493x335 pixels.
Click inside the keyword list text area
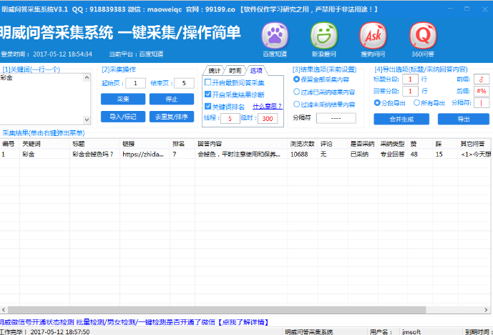(x=42, y=99)
